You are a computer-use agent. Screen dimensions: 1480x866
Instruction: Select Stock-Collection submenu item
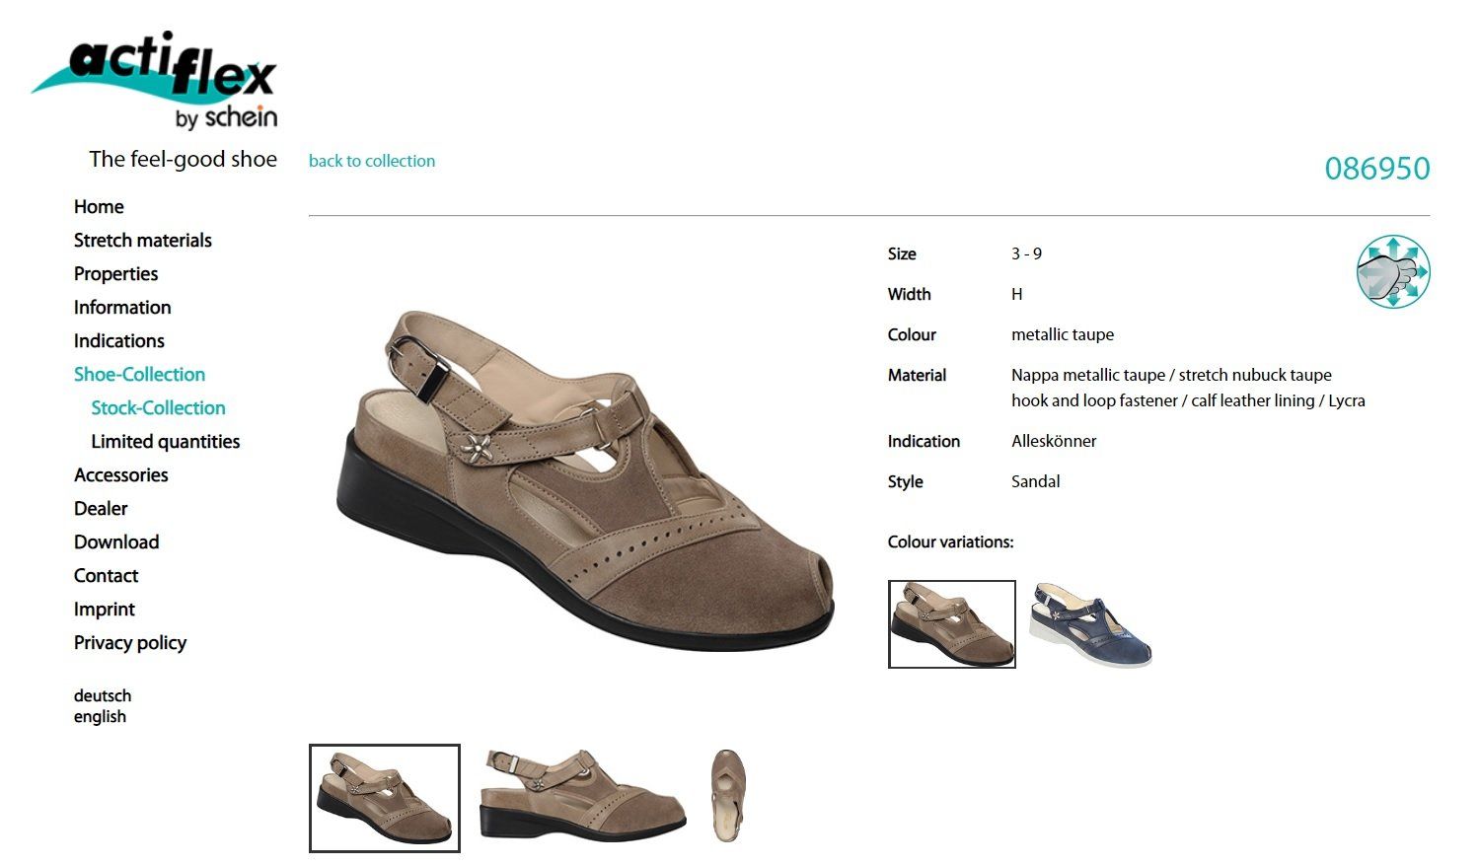[159, 408]
